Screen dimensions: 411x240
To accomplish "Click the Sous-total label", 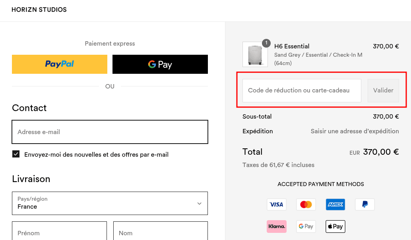I will (x=257, y=117).
